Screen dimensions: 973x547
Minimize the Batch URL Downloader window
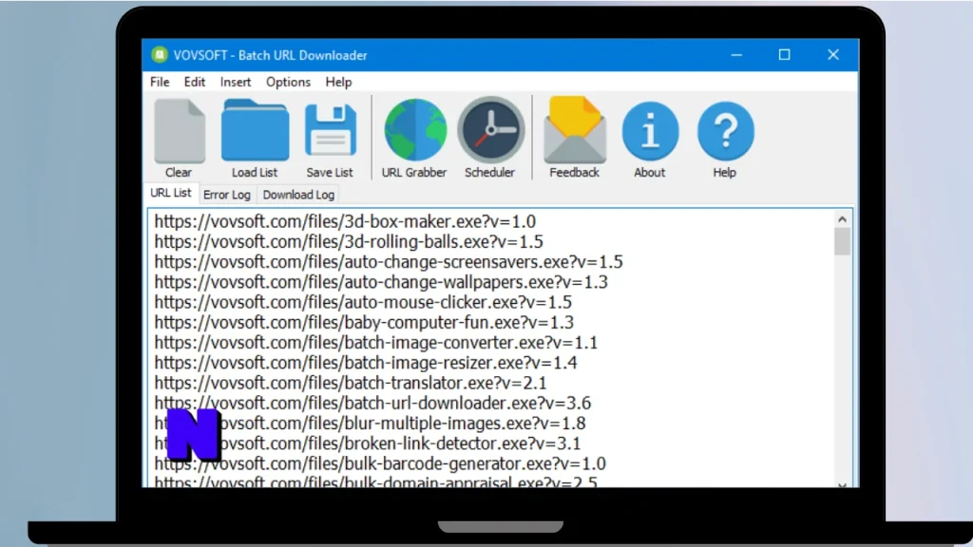tap(736, 54)
